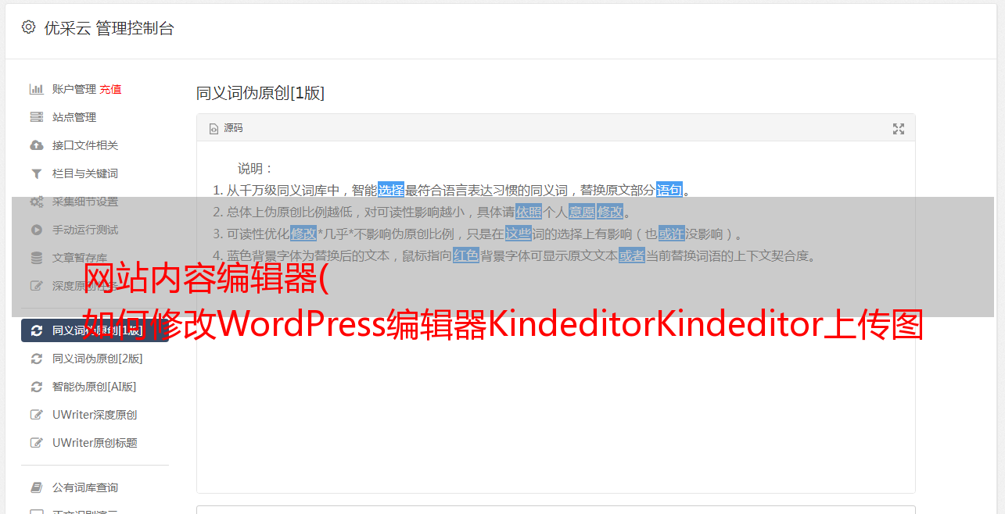This screenshot has height=514, width=1005.
Task: Select the 站点管理 server icon
Action: pyautogui.click(x=36, y=117)
